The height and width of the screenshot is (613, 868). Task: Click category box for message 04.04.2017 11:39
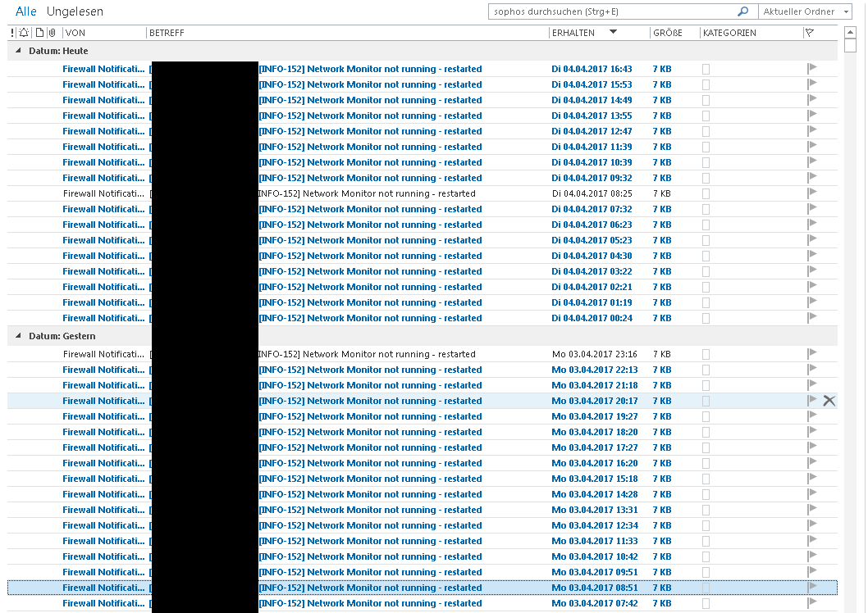[706, 147]
